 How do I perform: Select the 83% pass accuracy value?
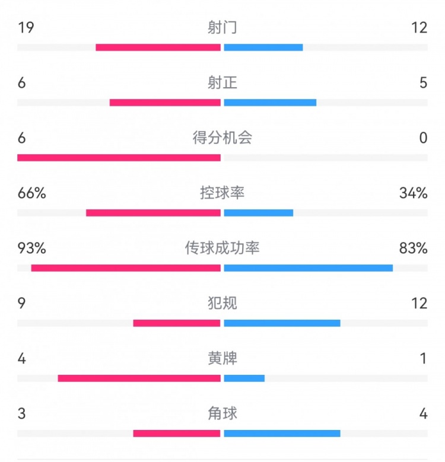(x=414, y=248)
